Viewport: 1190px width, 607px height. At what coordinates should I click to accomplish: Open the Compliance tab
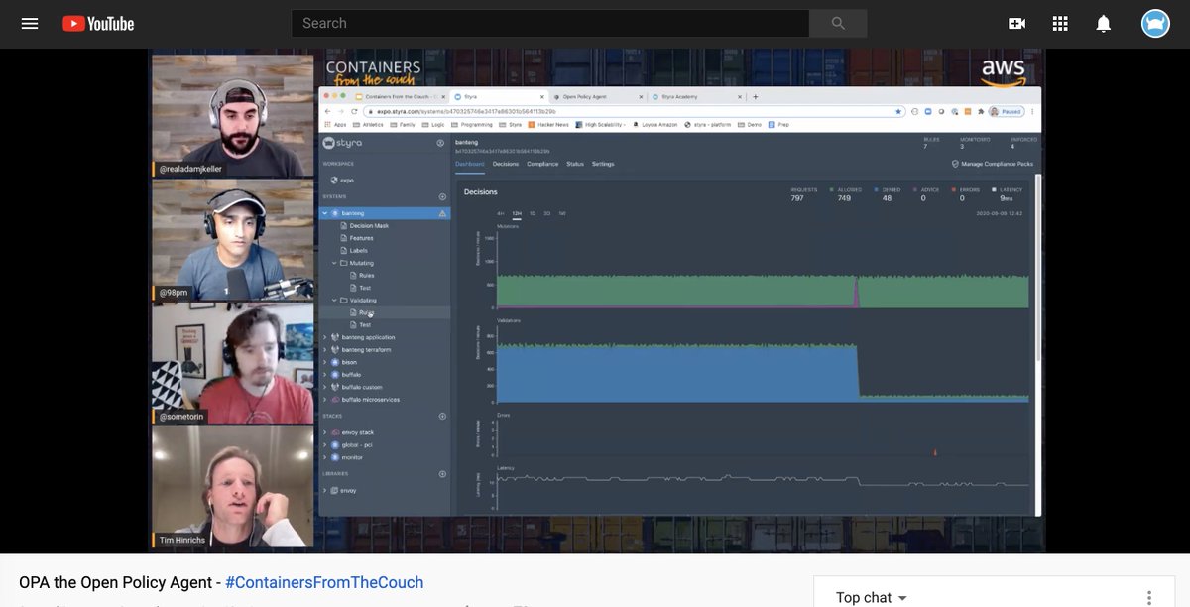(542, 164)
